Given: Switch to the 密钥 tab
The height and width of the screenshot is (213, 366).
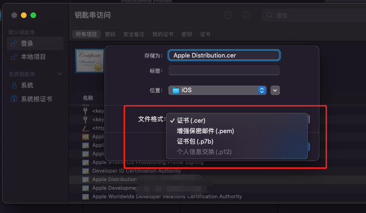Looking at the screenshot, I should pyautogui.click(x=186, y=35).
